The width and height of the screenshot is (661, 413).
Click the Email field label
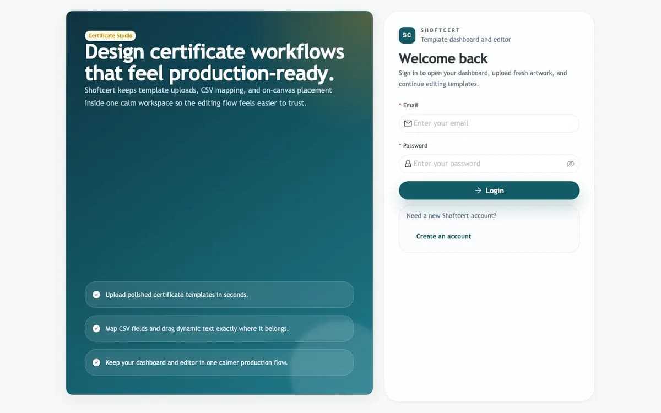(410, 105)
